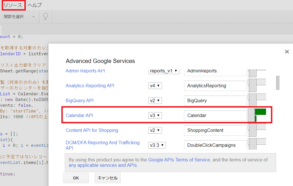Click the キャンセル button

click(x=108, y=178)
